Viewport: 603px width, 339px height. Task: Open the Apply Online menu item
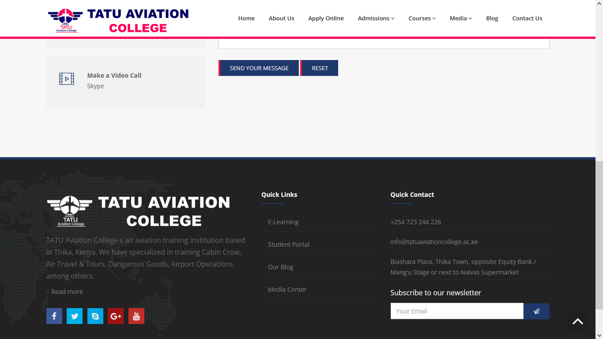pyautogui.click(x=326, y=18)
